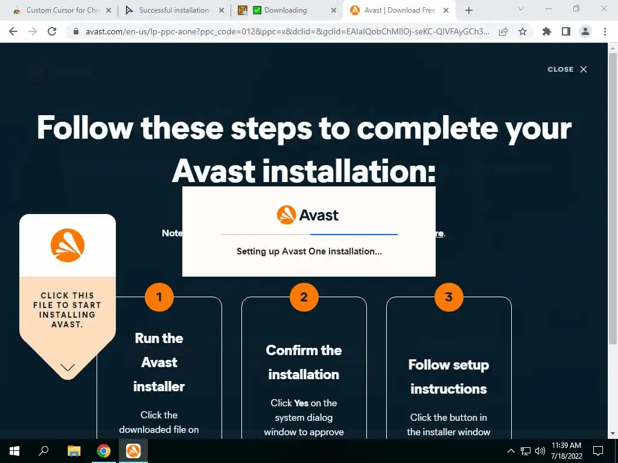Switch to the Successful installation tab
This screenshot has height=463, width=618.
[174, 10]
